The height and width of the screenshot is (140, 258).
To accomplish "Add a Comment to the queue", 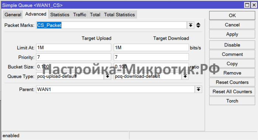I will coord(232,54).
